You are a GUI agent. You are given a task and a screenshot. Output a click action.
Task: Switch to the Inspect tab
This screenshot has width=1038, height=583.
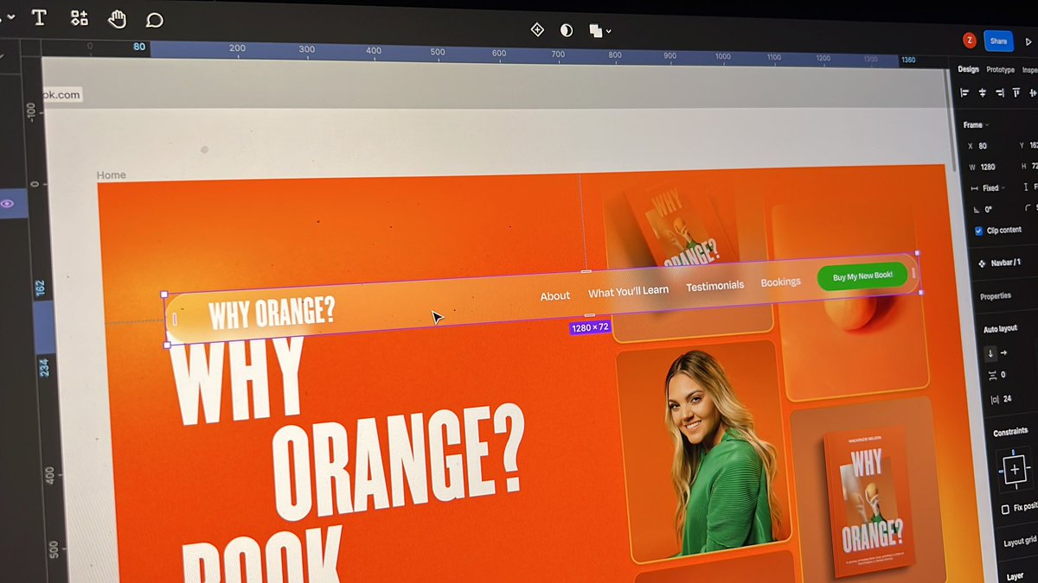click(1029, 70)
